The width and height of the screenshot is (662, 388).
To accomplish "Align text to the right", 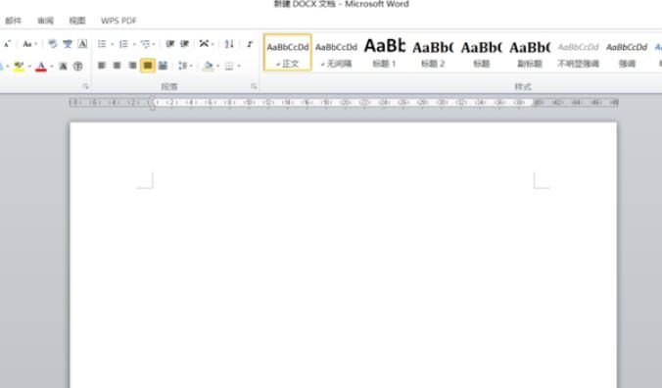I will (132, 66).
